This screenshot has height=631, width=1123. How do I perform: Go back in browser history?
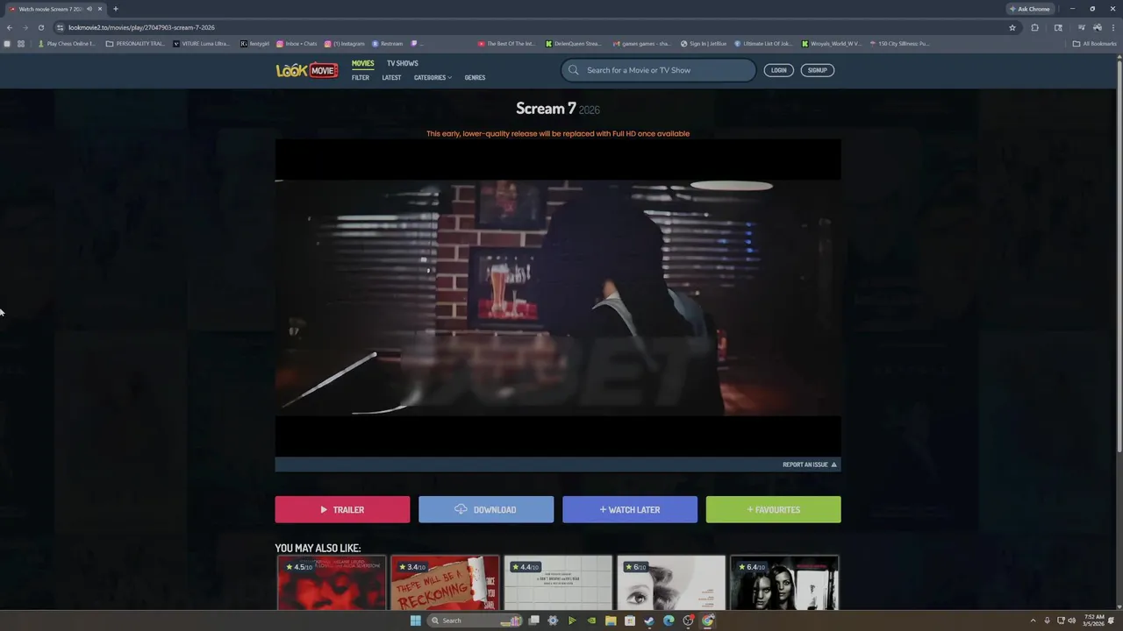tap(10, 27)
